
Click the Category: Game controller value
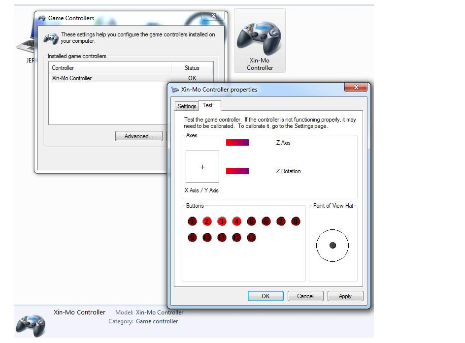(157, 321)
